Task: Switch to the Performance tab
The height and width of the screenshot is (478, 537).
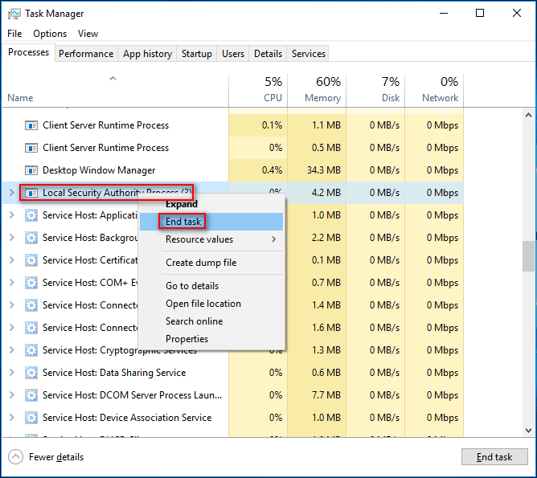Action: pyautogui.click(x=86, y=54)
